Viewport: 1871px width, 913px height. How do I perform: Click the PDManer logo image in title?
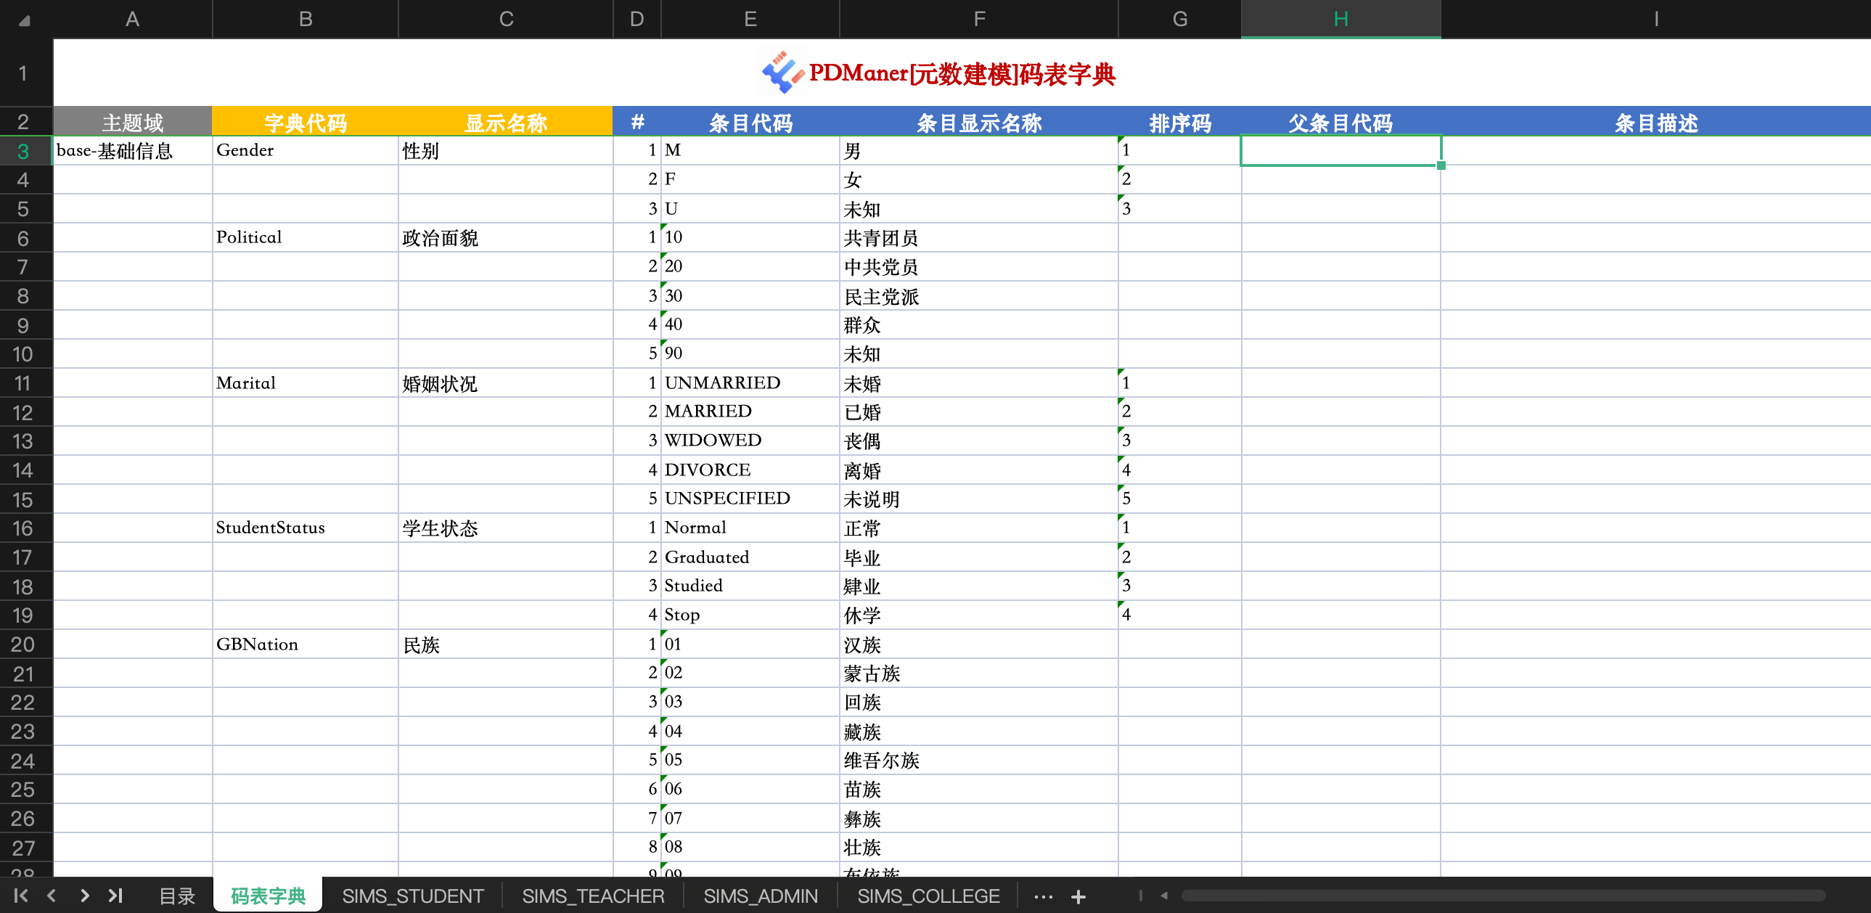[x=782, y=72]
